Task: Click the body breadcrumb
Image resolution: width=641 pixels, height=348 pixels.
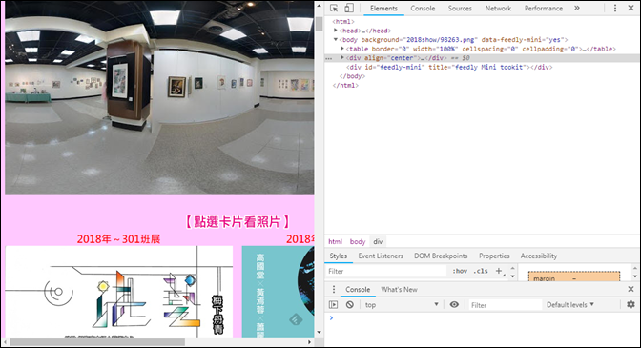Action: pyautogui.click(x=358, y=241)
